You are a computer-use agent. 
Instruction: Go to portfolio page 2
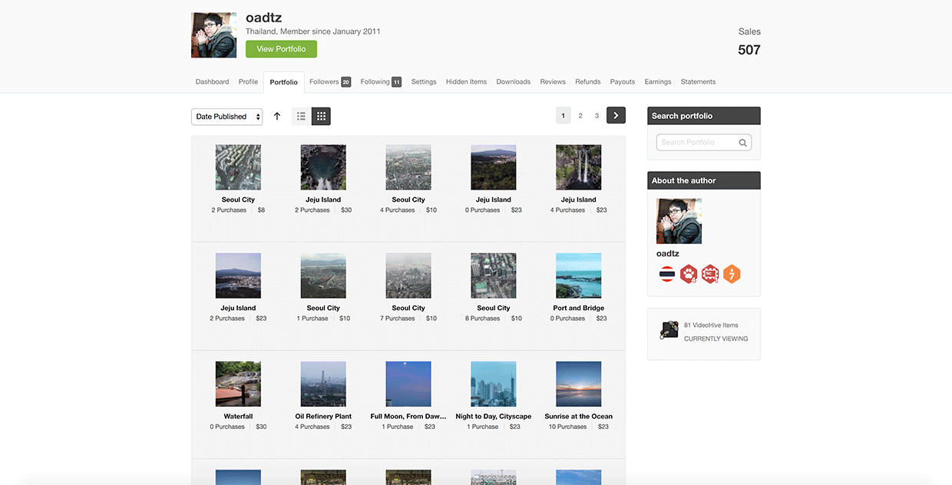(x=580, y=116)
